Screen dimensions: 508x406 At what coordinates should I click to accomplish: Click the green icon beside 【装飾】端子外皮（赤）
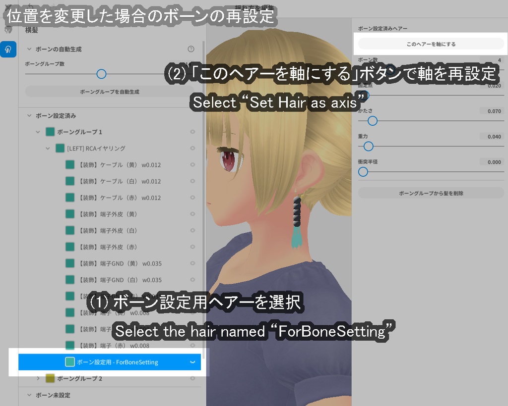coord(70,247)
